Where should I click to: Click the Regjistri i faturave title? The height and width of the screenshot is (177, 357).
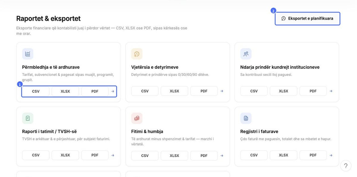click(259, 131)
